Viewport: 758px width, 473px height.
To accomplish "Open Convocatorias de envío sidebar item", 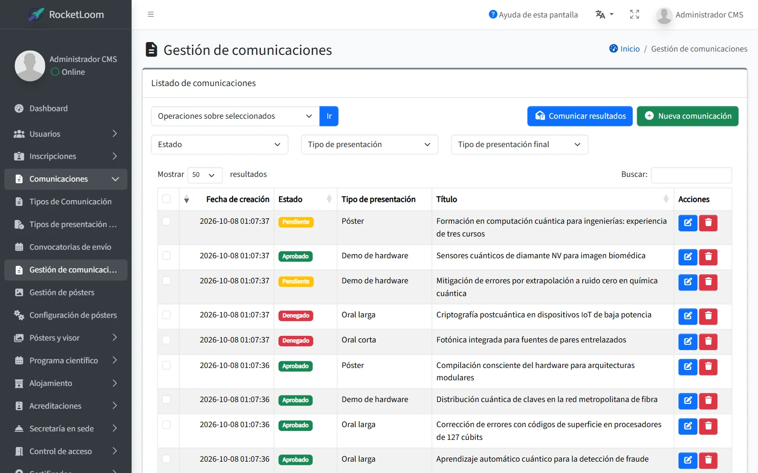I will tap(65, 247).
